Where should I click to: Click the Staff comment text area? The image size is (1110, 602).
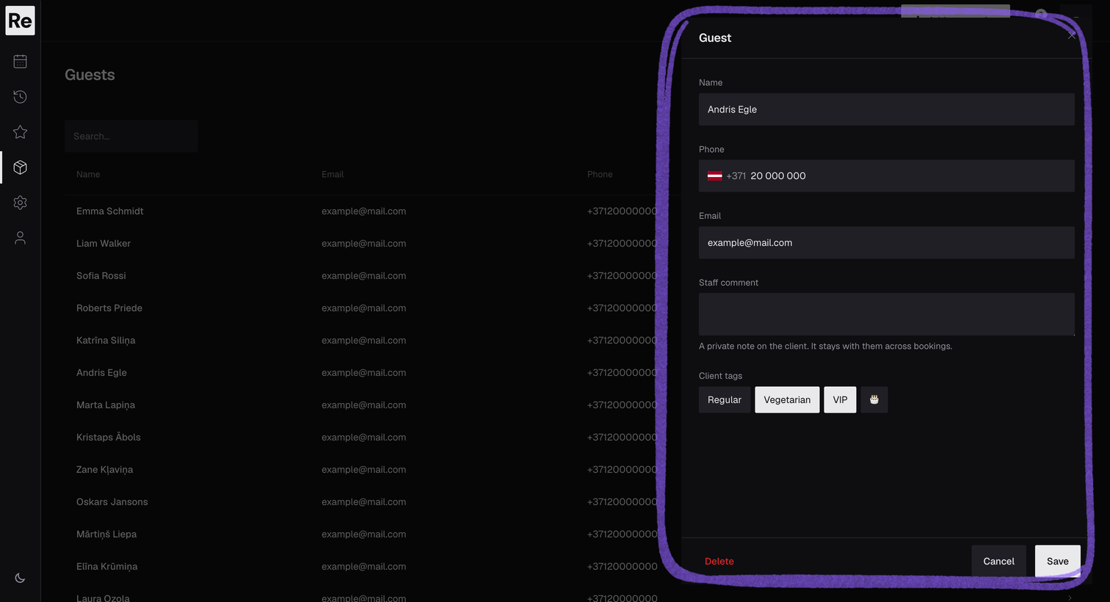pos(886,314)
